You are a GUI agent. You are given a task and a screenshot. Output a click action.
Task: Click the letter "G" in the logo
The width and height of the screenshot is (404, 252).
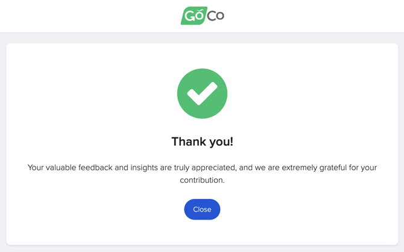tap(189, 16)
